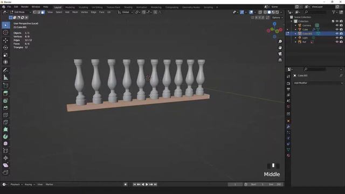The height and width of the screenshot is (194, 345).
Task: Select the Scale tool
Action: (5, 55)
